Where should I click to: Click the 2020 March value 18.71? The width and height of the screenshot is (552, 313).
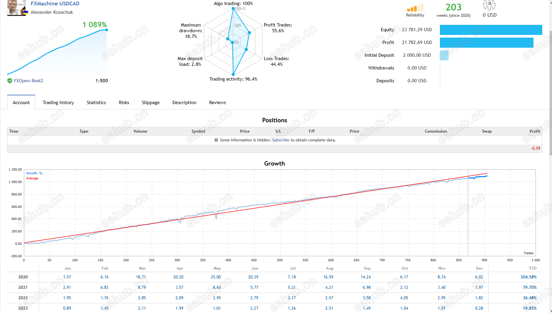pyautogui.click(x=141, y=277)
